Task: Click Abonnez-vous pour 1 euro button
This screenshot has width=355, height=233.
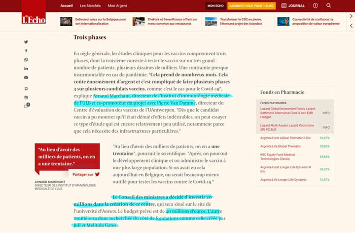Action: 251,5
